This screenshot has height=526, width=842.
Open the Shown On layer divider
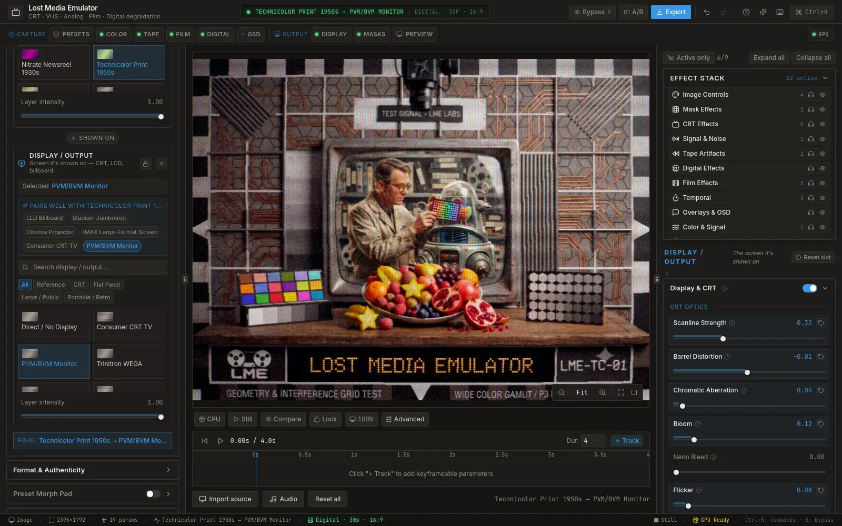tap(93, 138)
